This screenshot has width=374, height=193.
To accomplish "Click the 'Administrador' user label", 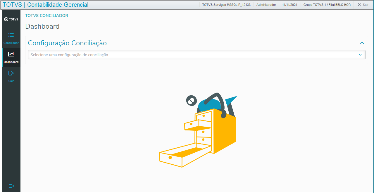I will point(266,5).
